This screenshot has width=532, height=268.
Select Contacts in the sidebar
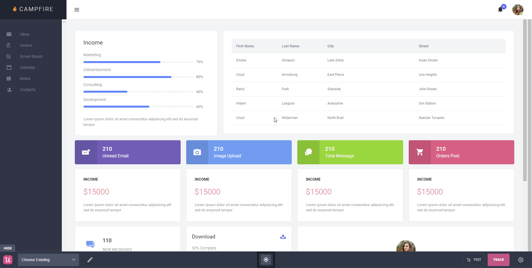tap(27, 90)
